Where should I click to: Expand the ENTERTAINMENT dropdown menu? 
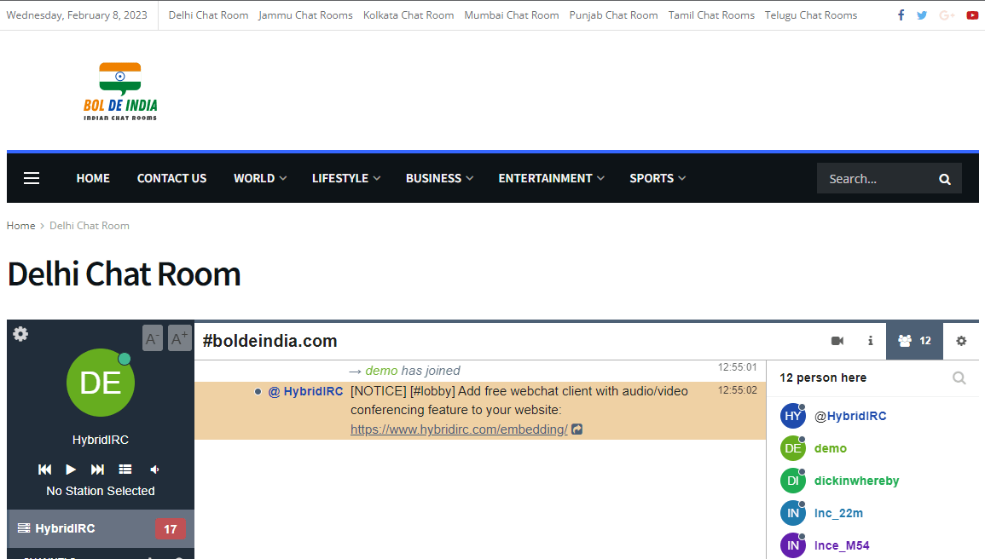pos(551,178)
